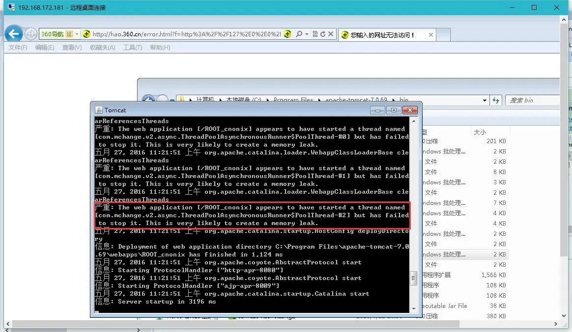The width and height of the screenshot is (572, 332).
Task: Select the 380 KB file row
Action: (465, 316)
